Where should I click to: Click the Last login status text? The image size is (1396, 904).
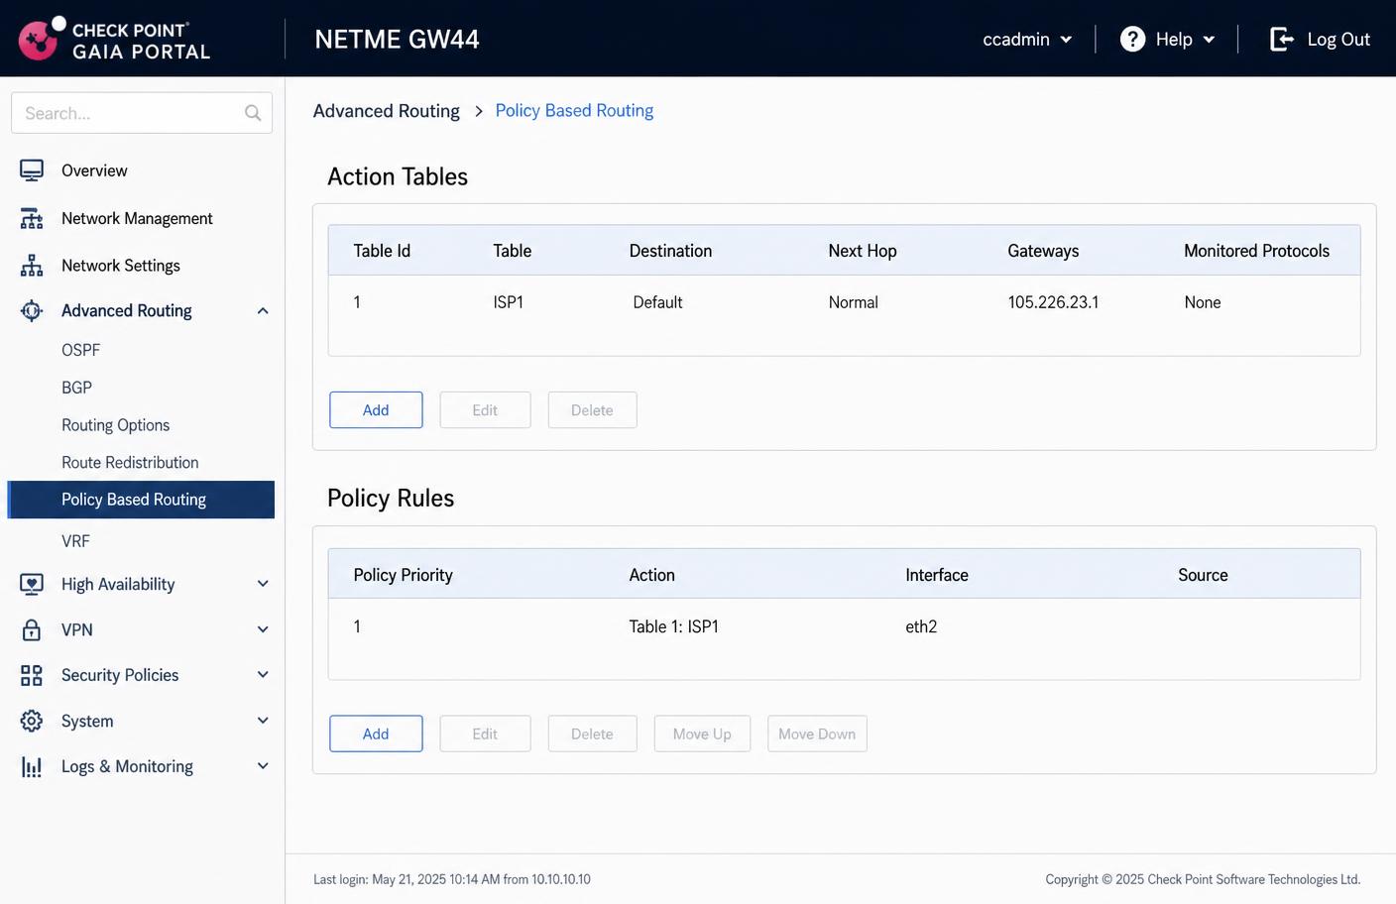pos(452,879)
